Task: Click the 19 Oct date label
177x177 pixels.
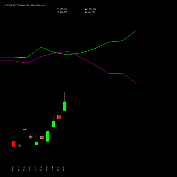Action: click(47, 169)
